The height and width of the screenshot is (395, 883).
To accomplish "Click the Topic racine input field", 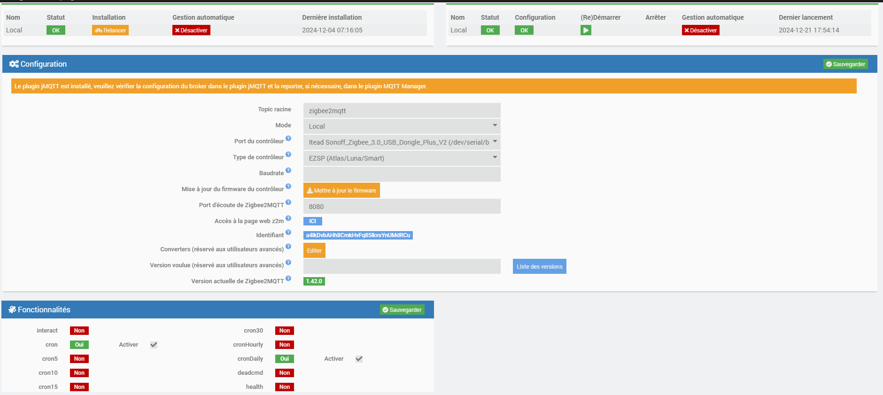I will [x=402, y=110].
